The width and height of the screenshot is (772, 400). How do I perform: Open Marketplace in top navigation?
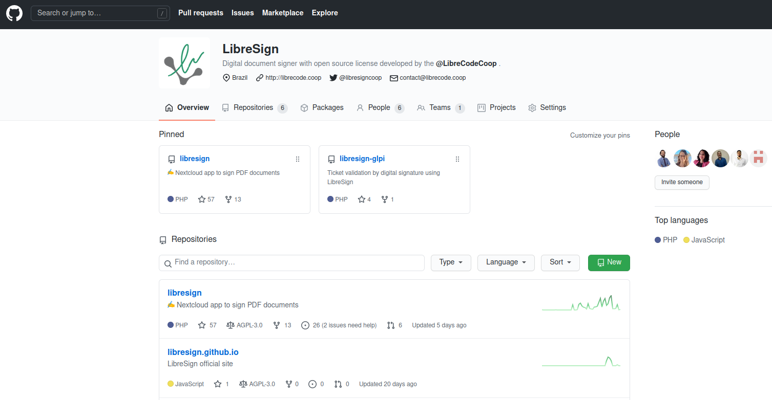point(283,13)
